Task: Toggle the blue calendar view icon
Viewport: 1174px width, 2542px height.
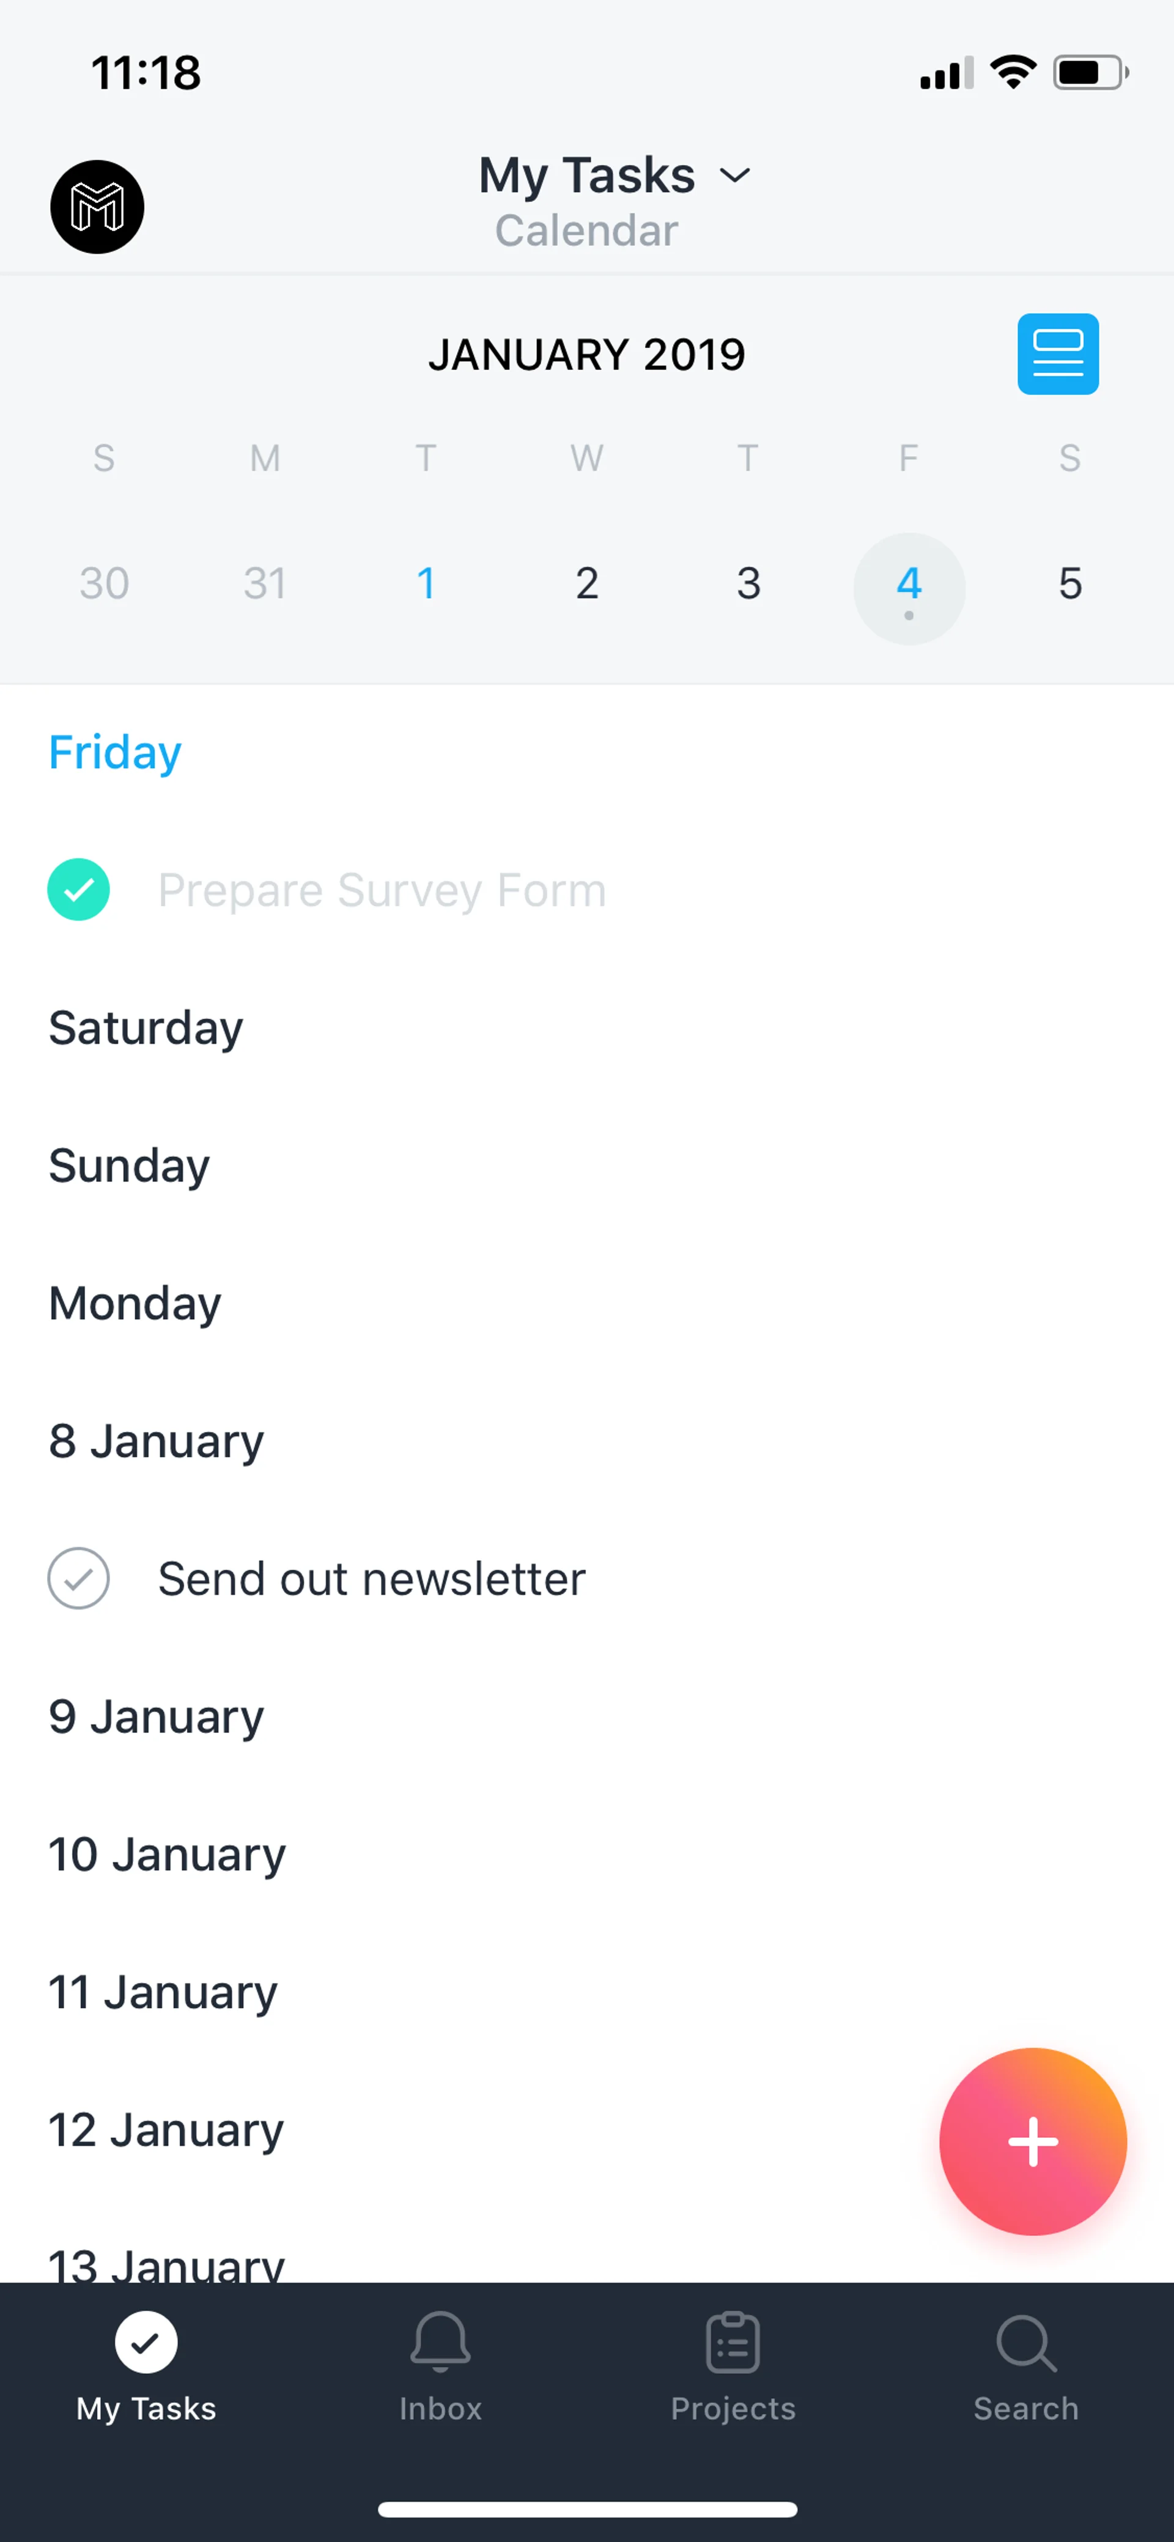Action: coord(1058,354)
